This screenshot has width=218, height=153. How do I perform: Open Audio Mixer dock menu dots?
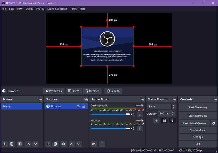[102, 144]
